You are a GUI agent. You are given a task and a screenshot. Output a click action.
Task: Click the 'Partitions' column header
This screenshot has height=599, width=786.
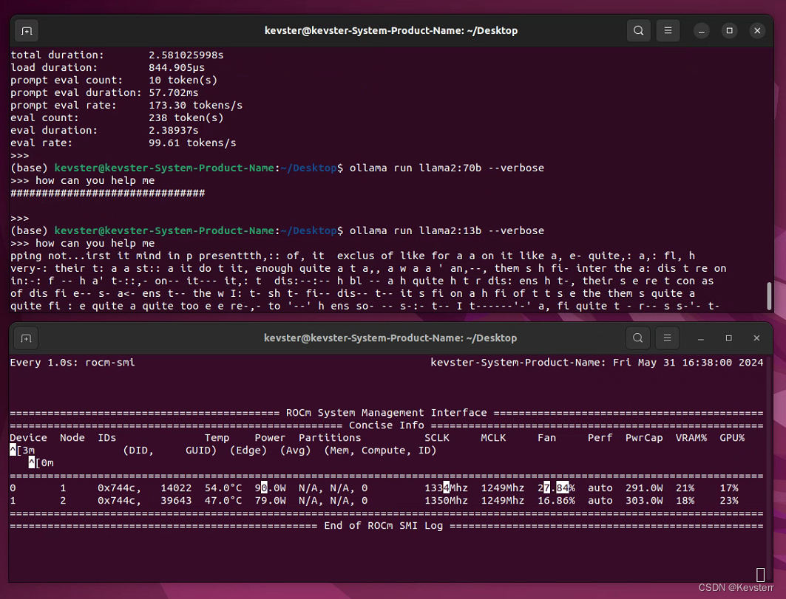click(330, 438)
